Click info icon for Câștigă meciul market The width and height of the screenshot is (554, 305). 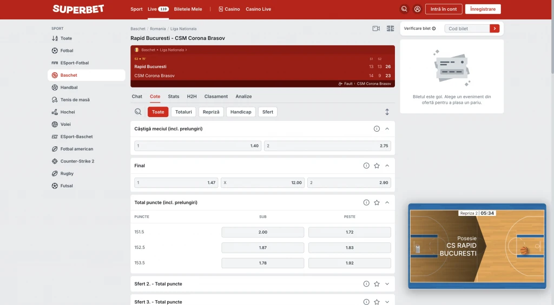point(377,129)
